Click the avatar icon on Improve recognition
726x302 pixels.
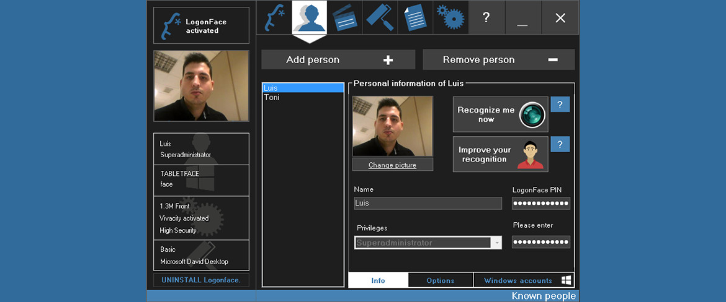[x=531, y=155]
